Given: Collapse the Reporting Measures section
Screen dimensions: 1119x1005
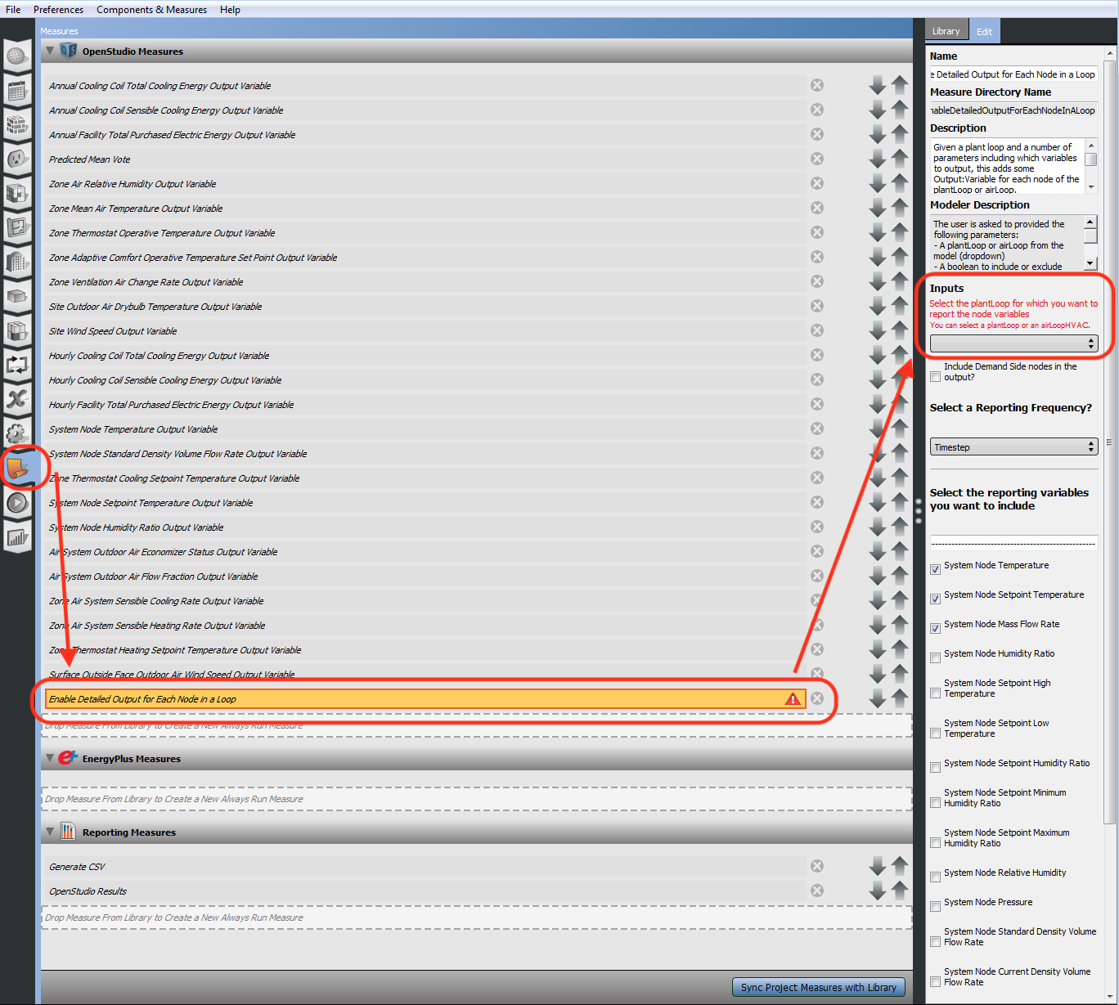Looking at the screenshot, I should tap(50, 832).
